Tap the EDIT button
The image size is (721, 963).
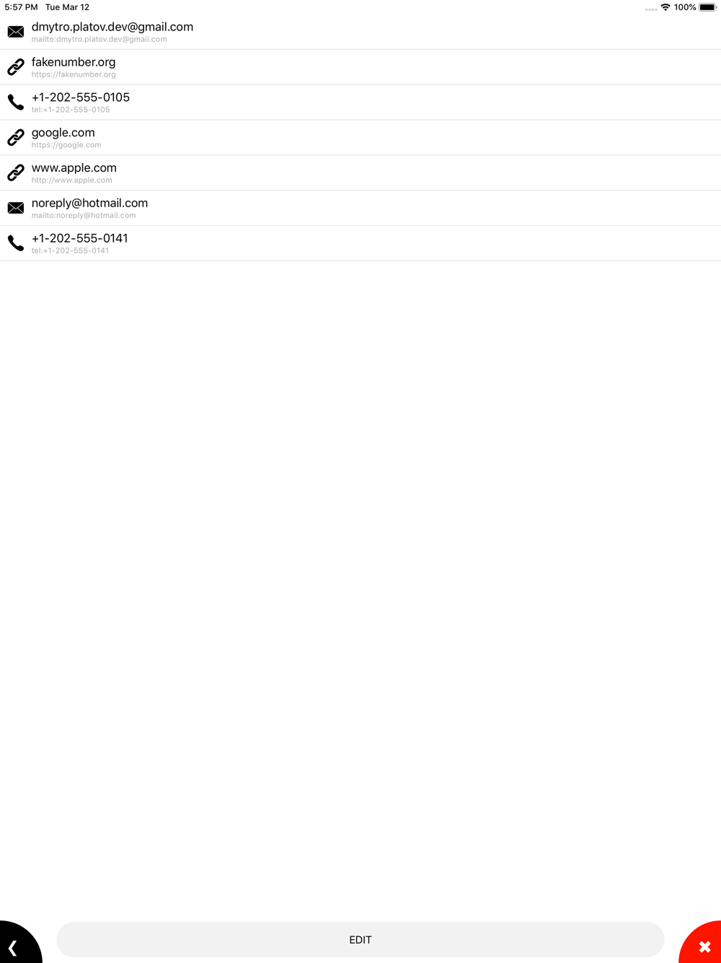[360, 940]
